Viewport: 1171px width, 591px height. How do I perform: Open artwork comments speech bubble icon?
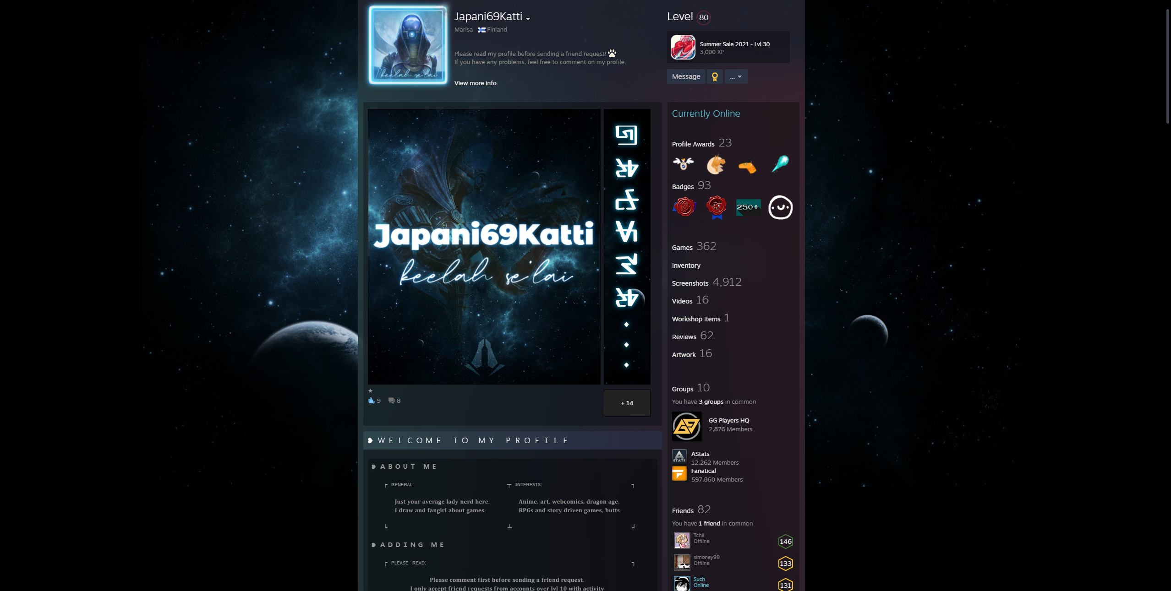tap(391, 401)
